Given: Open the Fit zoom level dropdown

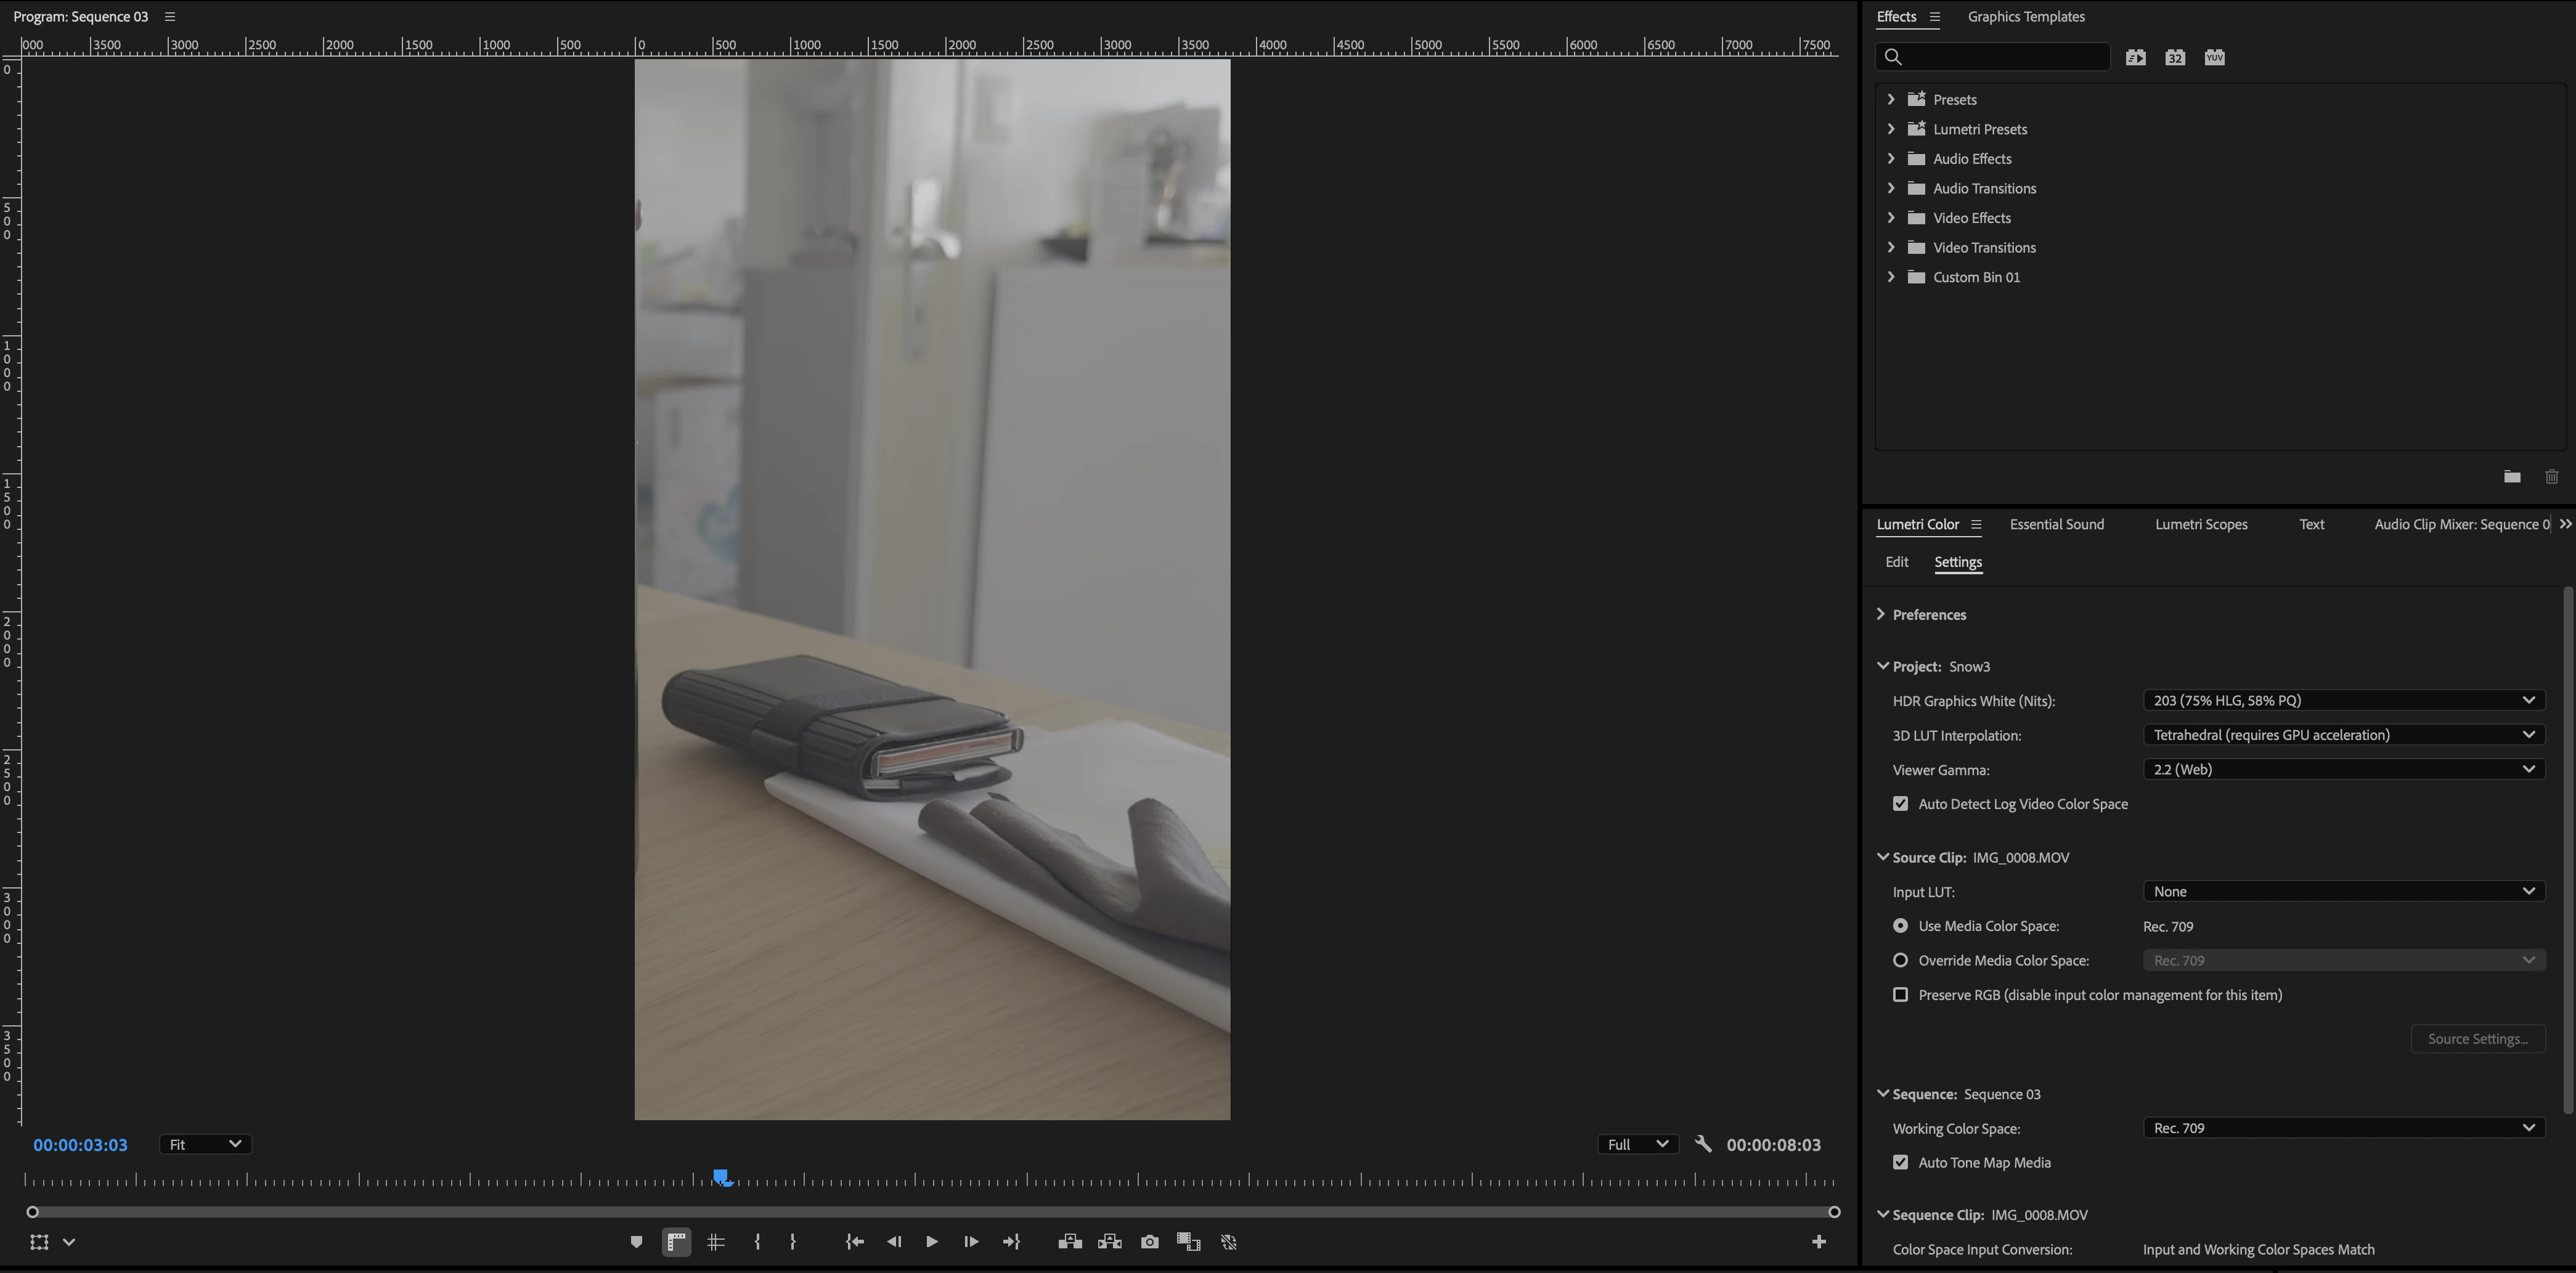Looking at the screenshot, I should coord(205,1144).
